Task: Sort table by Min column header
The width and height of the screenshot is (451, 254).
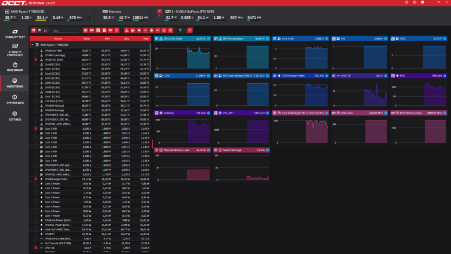Action: click(x=107, y=38)
